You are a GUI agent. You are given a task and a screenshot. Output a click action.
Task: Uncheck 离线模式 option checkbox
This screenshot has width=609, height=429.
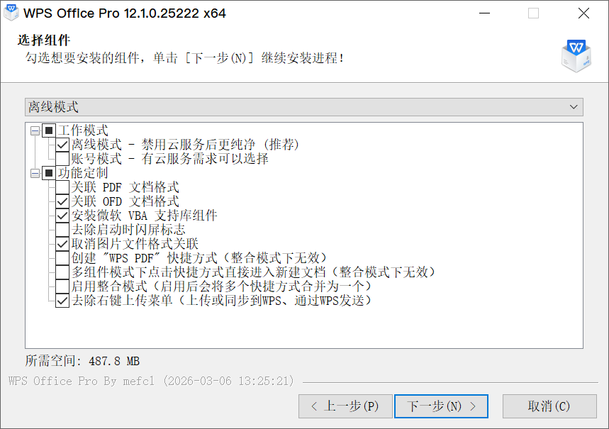coord(62,145)
